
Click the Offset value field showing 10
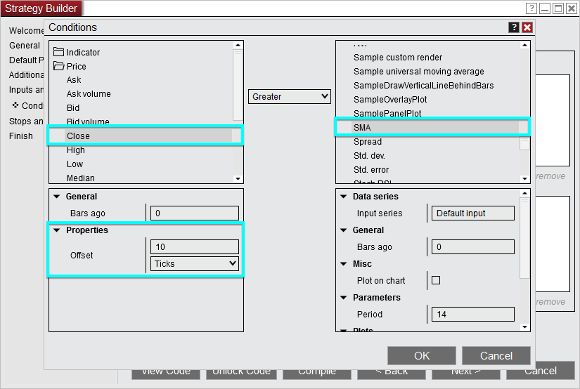195,246
